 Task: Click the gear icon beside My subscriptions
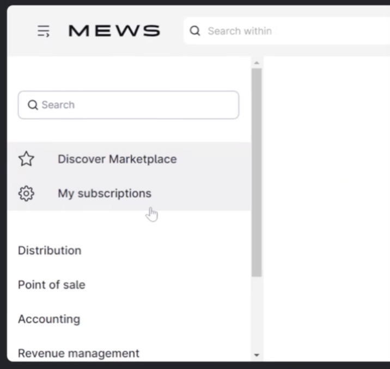pyautogui.click(x=26, y=193)
